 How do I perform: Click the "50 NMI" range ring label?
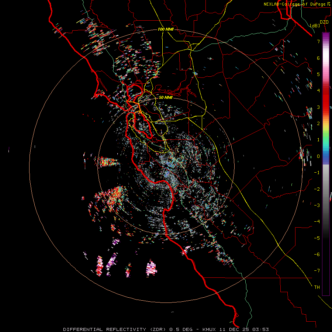(x=166, y=97)
